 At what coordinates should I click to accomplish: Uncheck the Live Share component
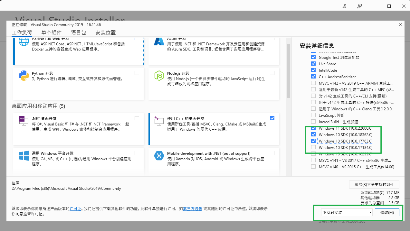[313, 64]
